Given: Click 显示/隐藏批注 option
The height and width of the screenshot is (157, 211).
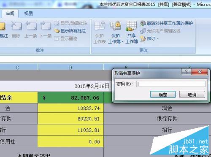Looking at the screenshot, I should coord(71,23).
